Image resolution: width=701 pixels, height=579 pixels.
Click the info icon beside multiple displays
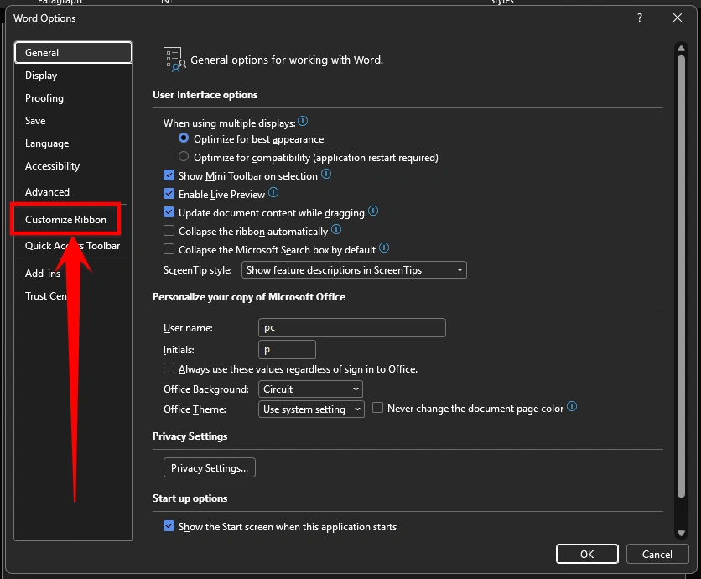303,122
